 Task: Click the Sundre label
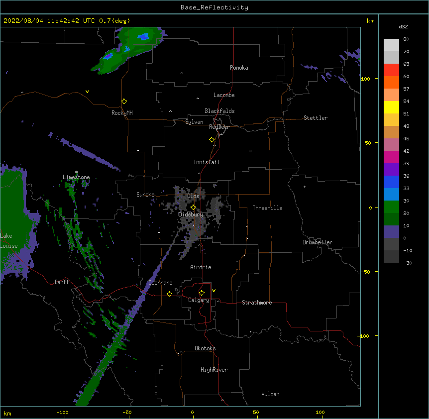[x=145, y=195]
